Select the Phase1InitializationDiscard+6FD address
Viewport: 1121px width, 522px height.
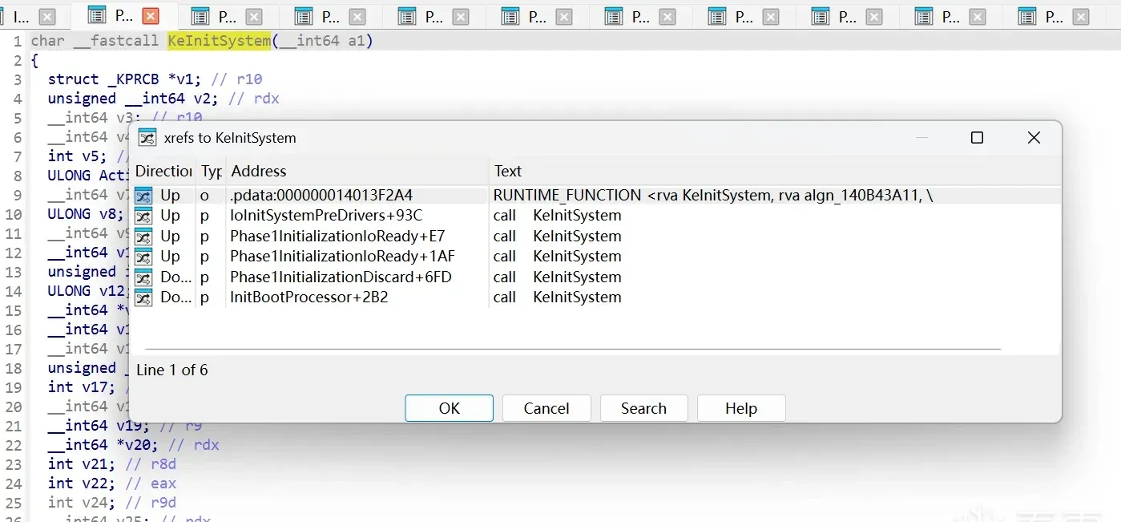tap(341, 277)
